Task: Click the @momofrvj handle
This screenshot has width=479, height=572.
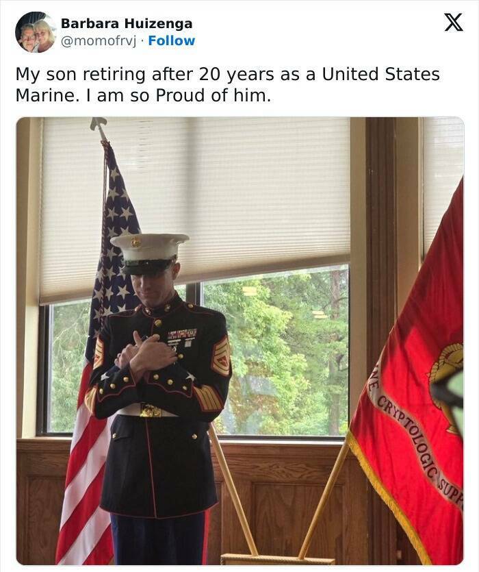Action: (x=99, y=41)
